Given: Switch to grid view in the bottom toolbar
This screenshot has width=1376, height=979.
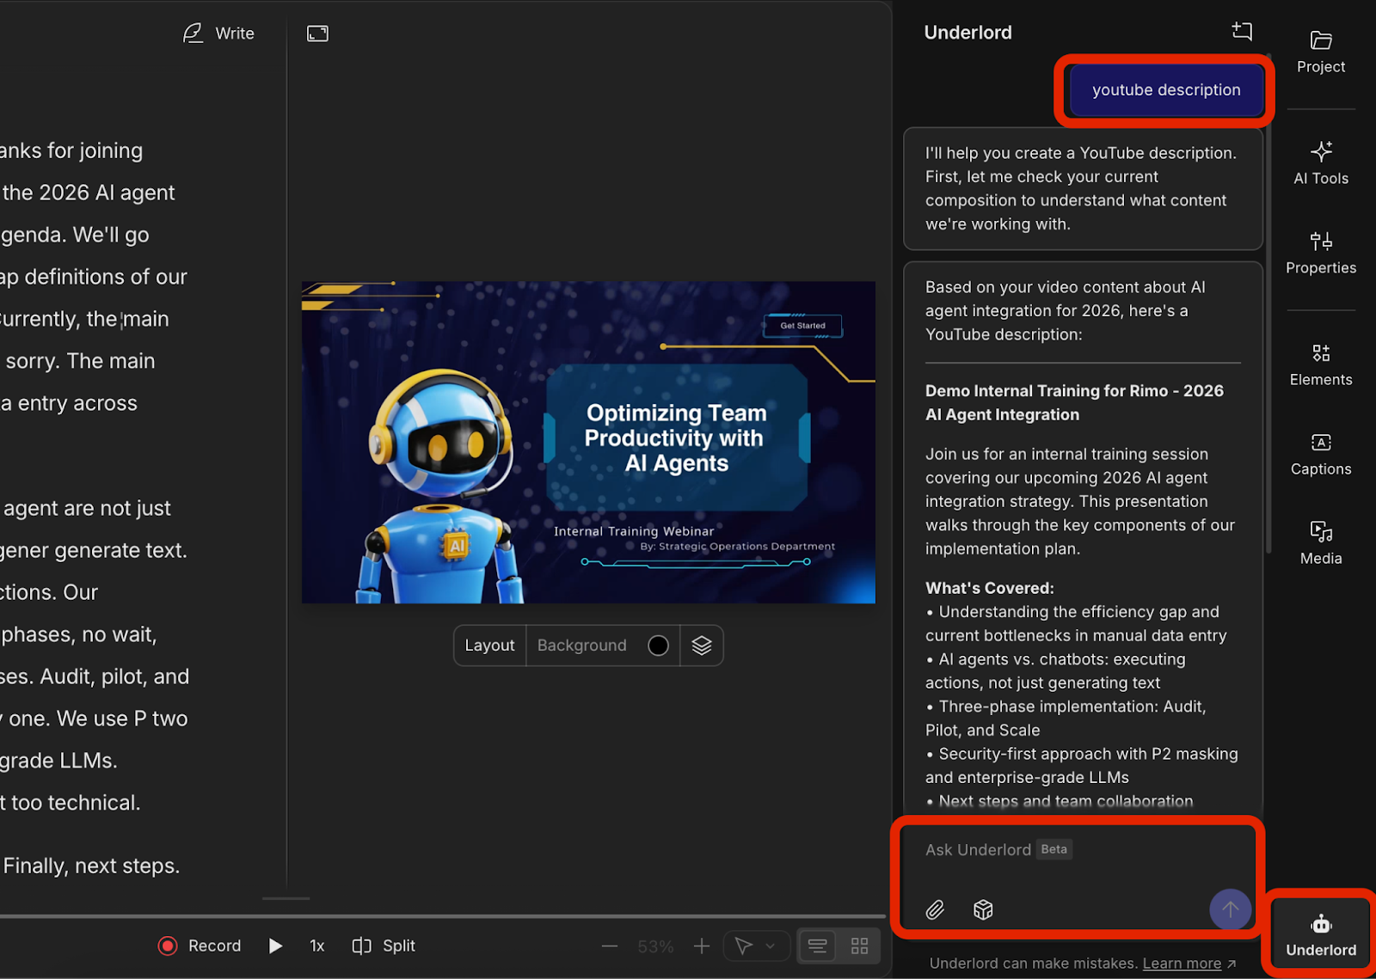Looking at the screenshot, I should pos(858,945).
